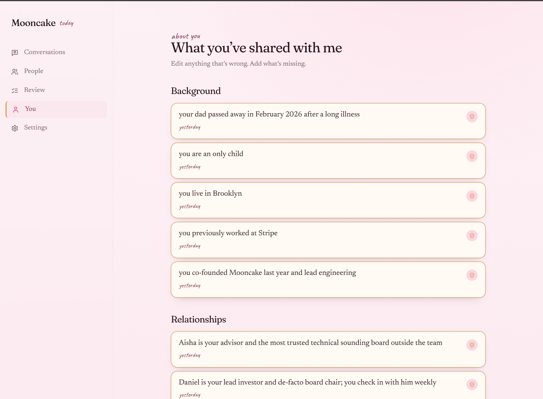Open the Review page from the sidebar
Viewport: 543px width, 399px height.
tap(34, 90)
